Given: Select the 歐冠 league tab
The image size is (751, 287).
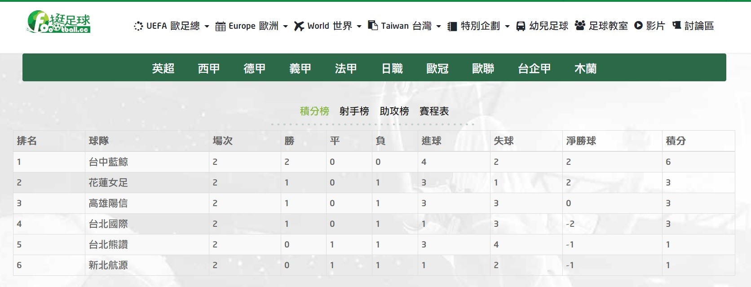Looking at the screenshot, I should (x=437, y=68).
